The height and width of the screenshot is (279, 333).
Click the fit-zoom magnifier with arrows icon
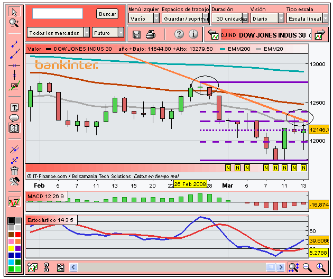tap(293, 267)
